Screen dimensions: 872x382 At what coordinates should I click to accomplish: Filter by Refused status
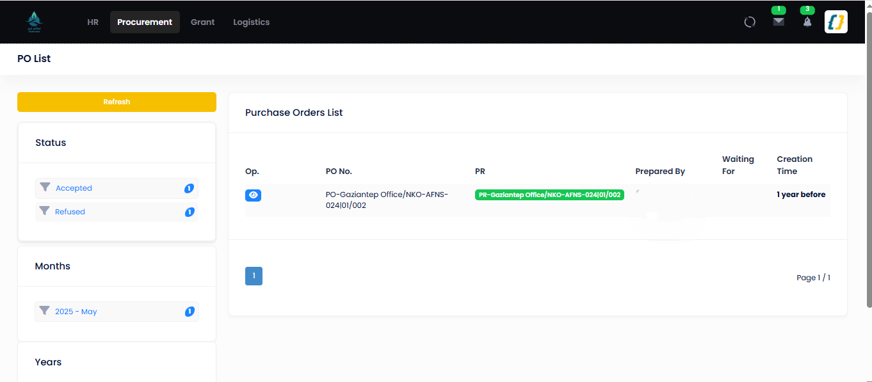117,212
